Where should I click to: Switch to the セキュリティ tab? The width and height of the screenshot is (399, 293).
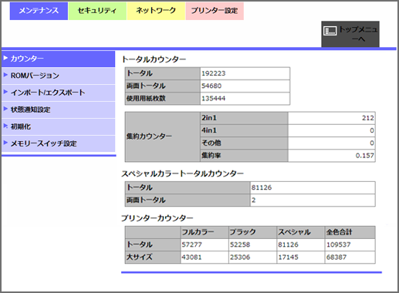97,11
